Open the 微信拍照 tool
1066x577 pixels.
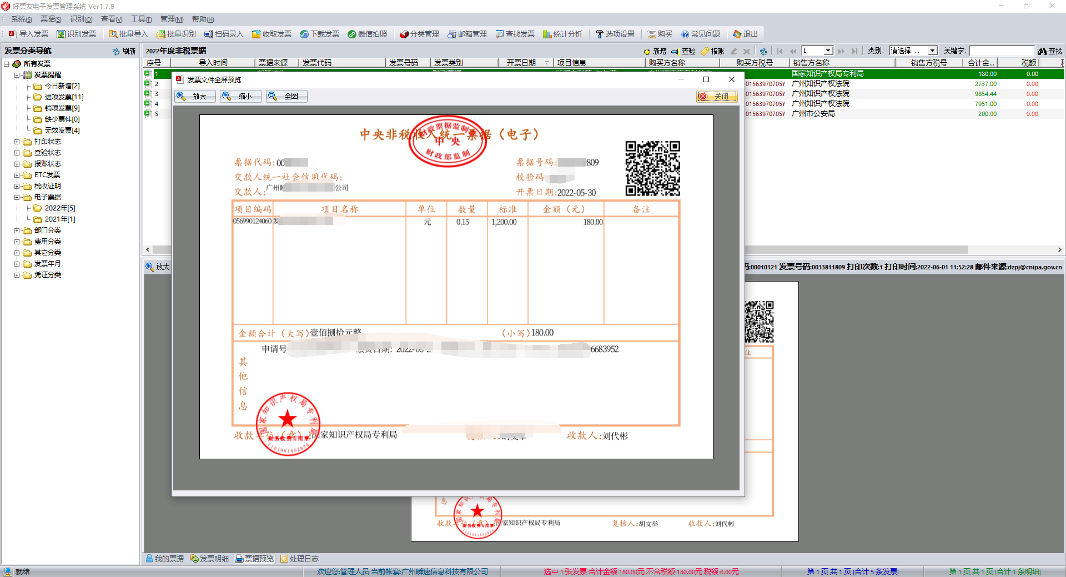click(367, 34)
